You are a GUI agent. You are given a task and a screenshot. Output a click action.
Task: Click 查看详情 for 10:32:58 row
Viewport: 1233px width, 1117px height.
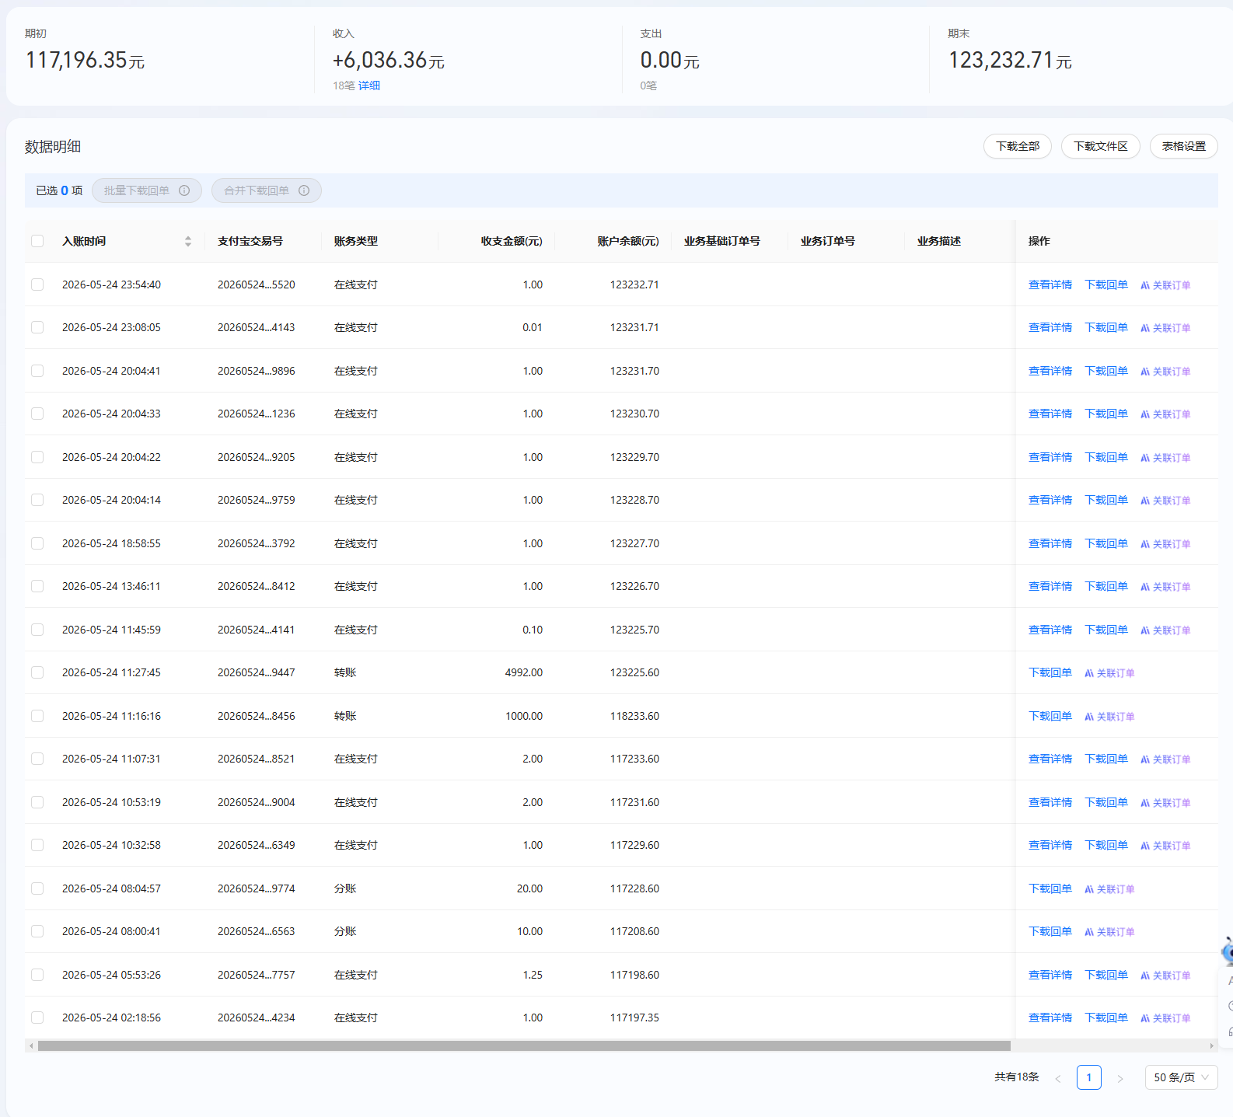1050,845
